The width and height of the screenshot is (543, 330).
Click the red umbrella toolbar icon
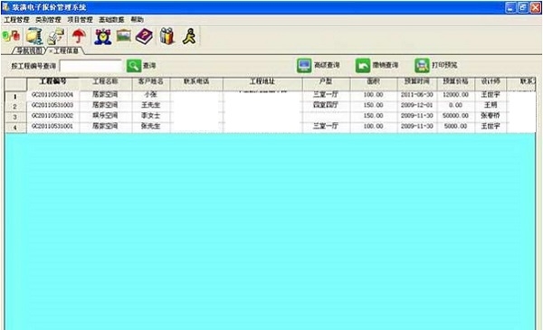80,36
